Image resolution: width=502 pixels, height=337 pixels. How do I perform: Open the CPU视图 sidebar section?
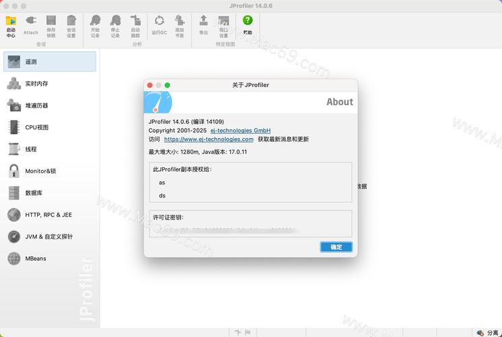point(50,127)
